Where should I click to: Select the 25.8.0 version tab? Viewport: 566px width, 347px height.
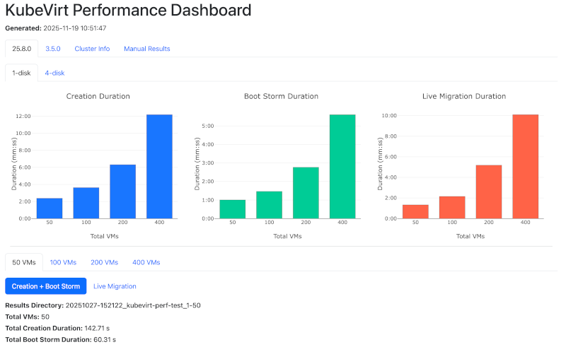click(22, 49)
